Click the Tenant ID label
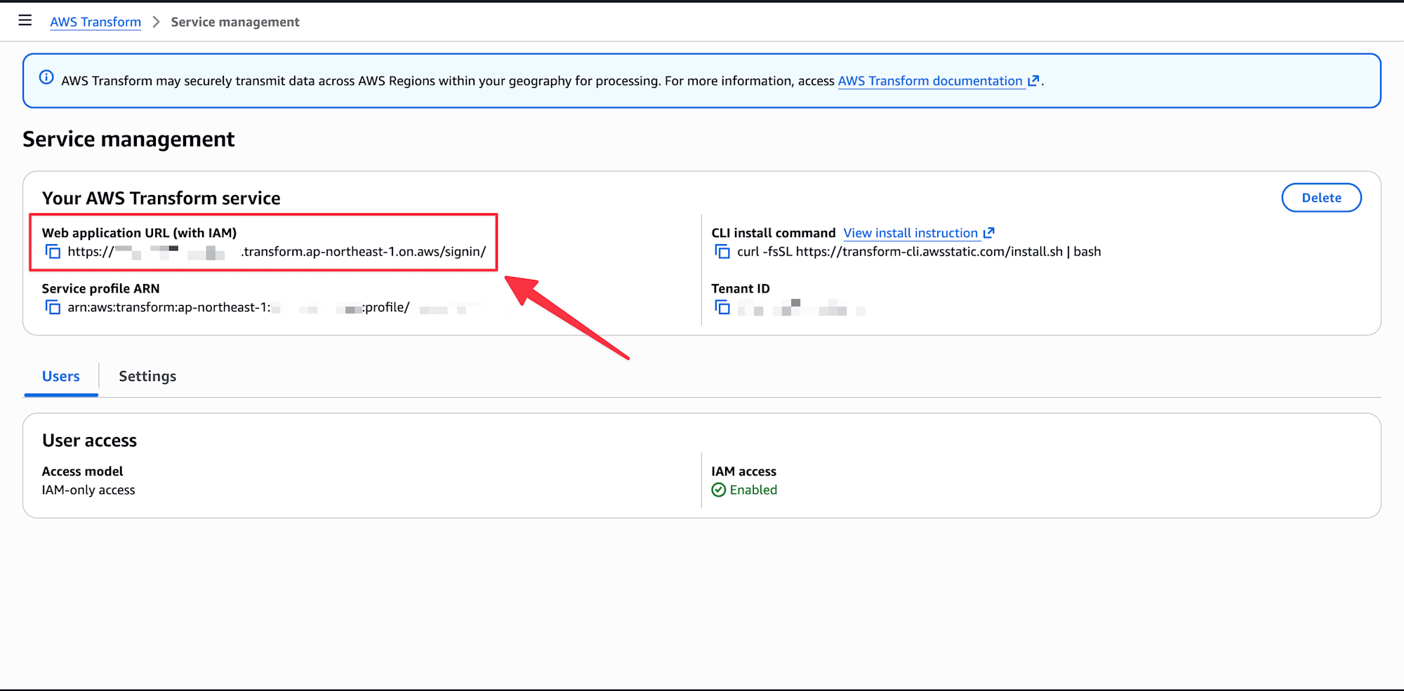This screenshot has width=1404, height=691. click(740, 288)
